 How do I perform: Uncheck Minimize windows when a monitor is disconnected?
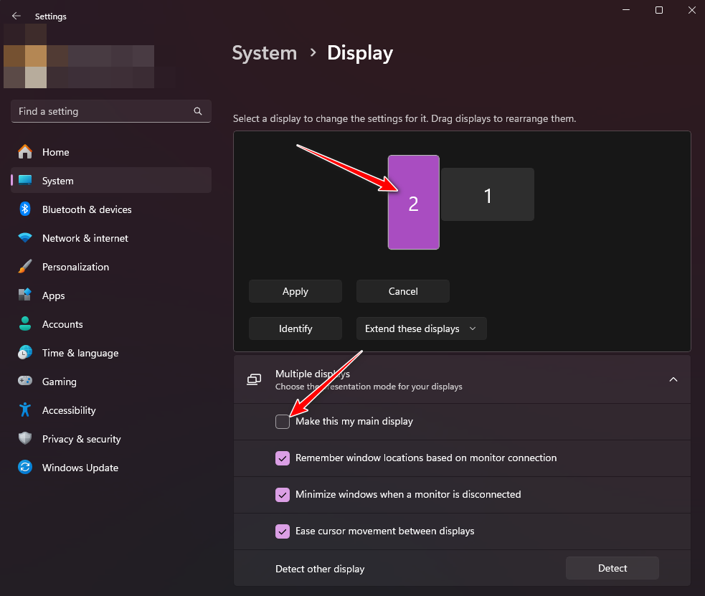pyautogui.click(x=283, y=495)
